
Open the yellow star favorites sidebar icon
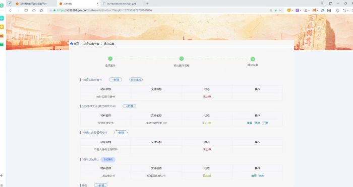point(2,27)
